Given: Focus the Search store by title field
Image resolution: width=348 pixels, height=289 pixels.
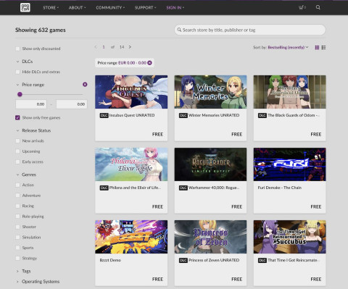Looking at the screenshot, I should pos(250,30).
